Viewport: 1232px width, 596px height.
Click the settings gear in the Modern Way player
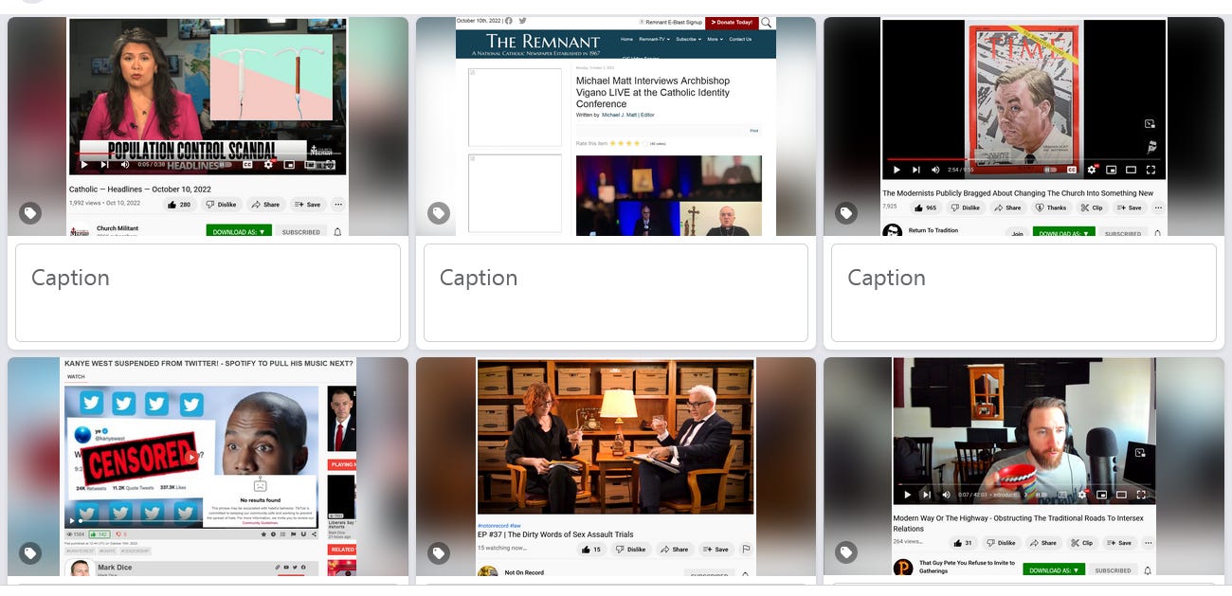[x=1082, y=495]
